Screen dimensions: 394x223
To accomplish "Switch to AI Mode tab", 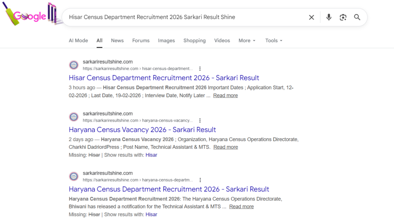I will tap(78, 41).
